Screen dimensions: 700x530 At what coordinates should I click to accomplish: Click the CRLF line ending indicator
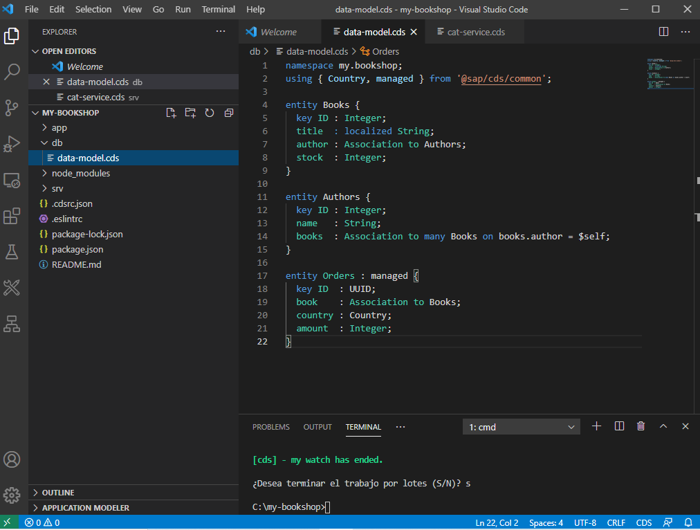click(616, 522)
